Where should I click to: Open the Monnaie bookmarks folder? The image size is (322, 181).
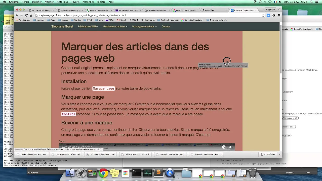38,20
